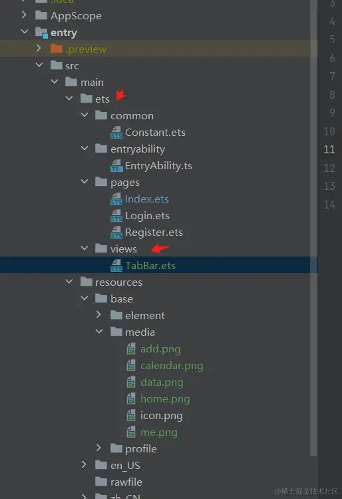This screenshot has height=499, width=342.
Task: Expand the element folder chevron
Action: tap(98, 314)
